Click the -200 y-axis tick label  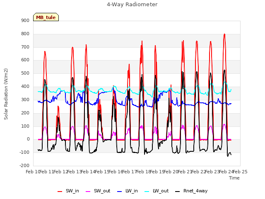(24, 165)
